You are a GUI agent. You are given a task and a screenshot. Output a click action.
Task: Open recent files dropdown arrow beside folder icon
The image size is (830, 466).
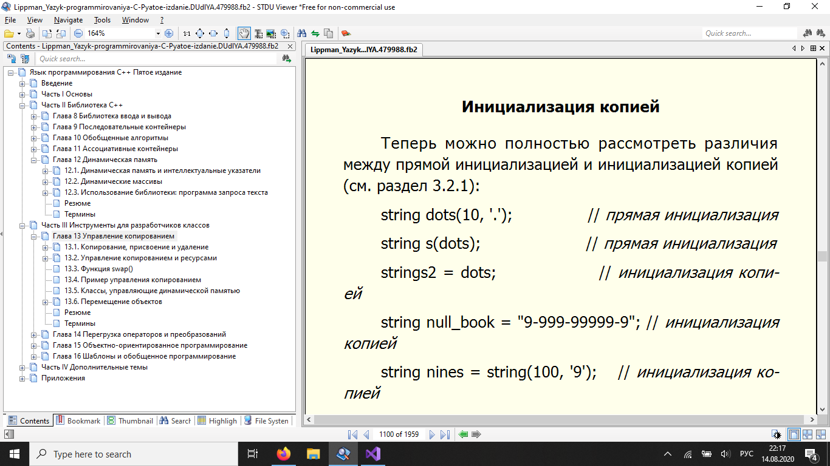(19, 33)
